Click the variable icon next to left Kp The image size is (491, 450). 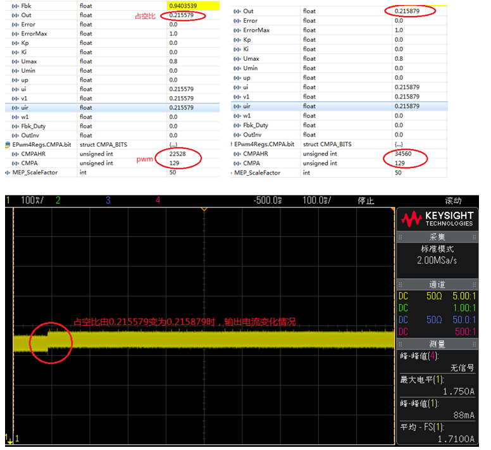pos(15,43)
